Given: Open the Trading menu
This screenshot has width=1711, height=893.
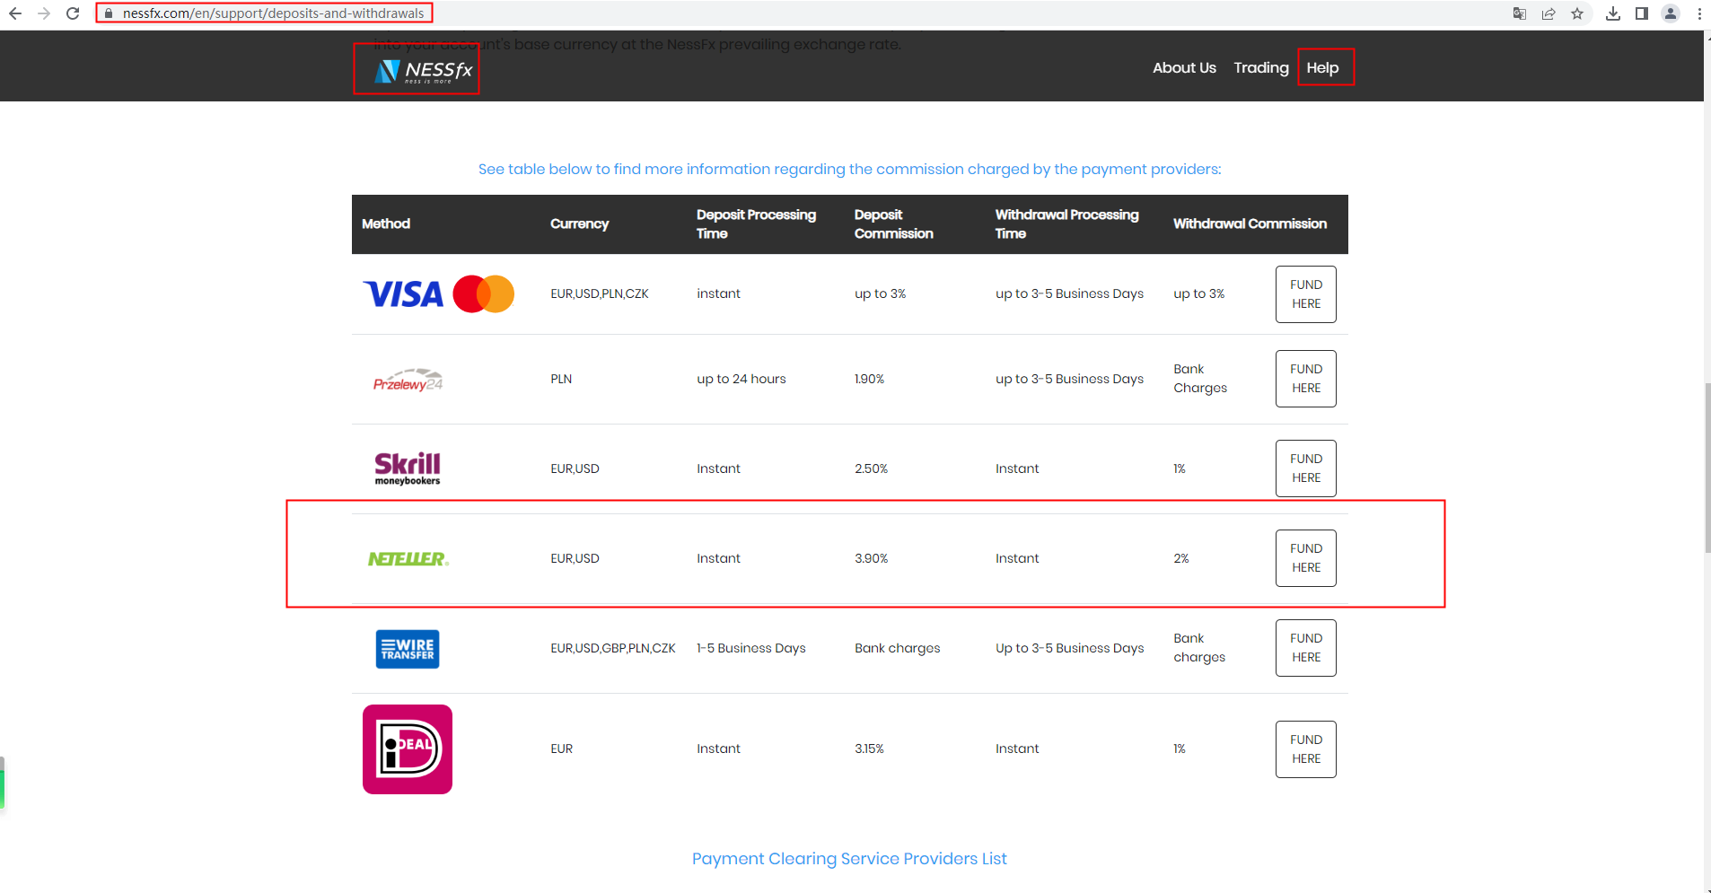Looking at the screenshot, I should coord(1261,68).
